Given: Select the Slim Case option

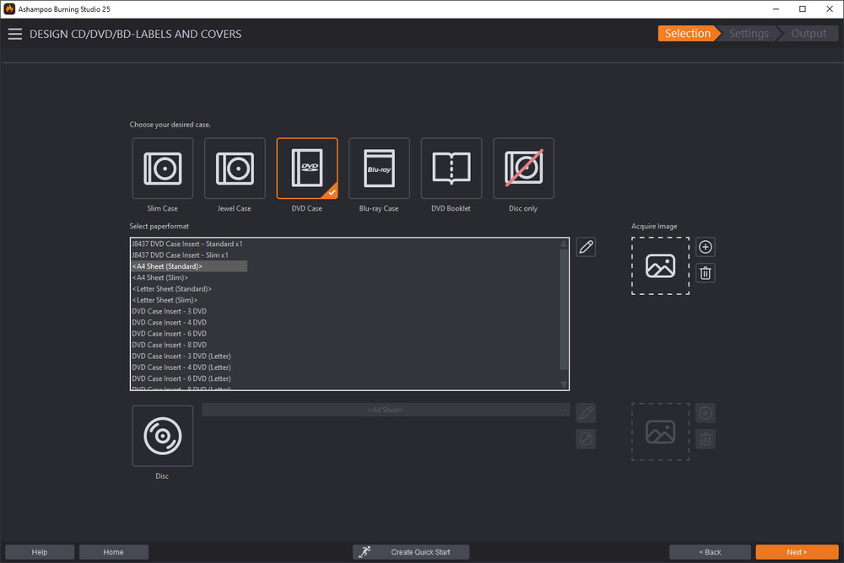Looking at the screenshot, I should 162,169.
